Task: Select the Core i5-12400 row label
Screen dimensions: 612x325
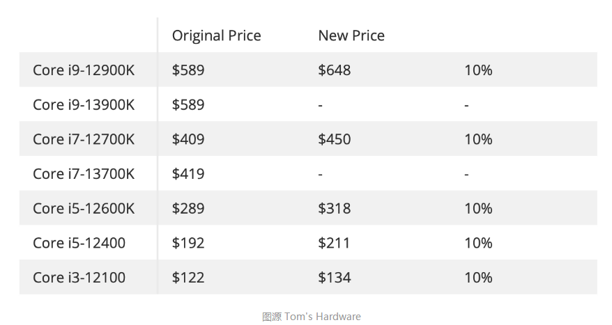Action: [x=79, y=243]
